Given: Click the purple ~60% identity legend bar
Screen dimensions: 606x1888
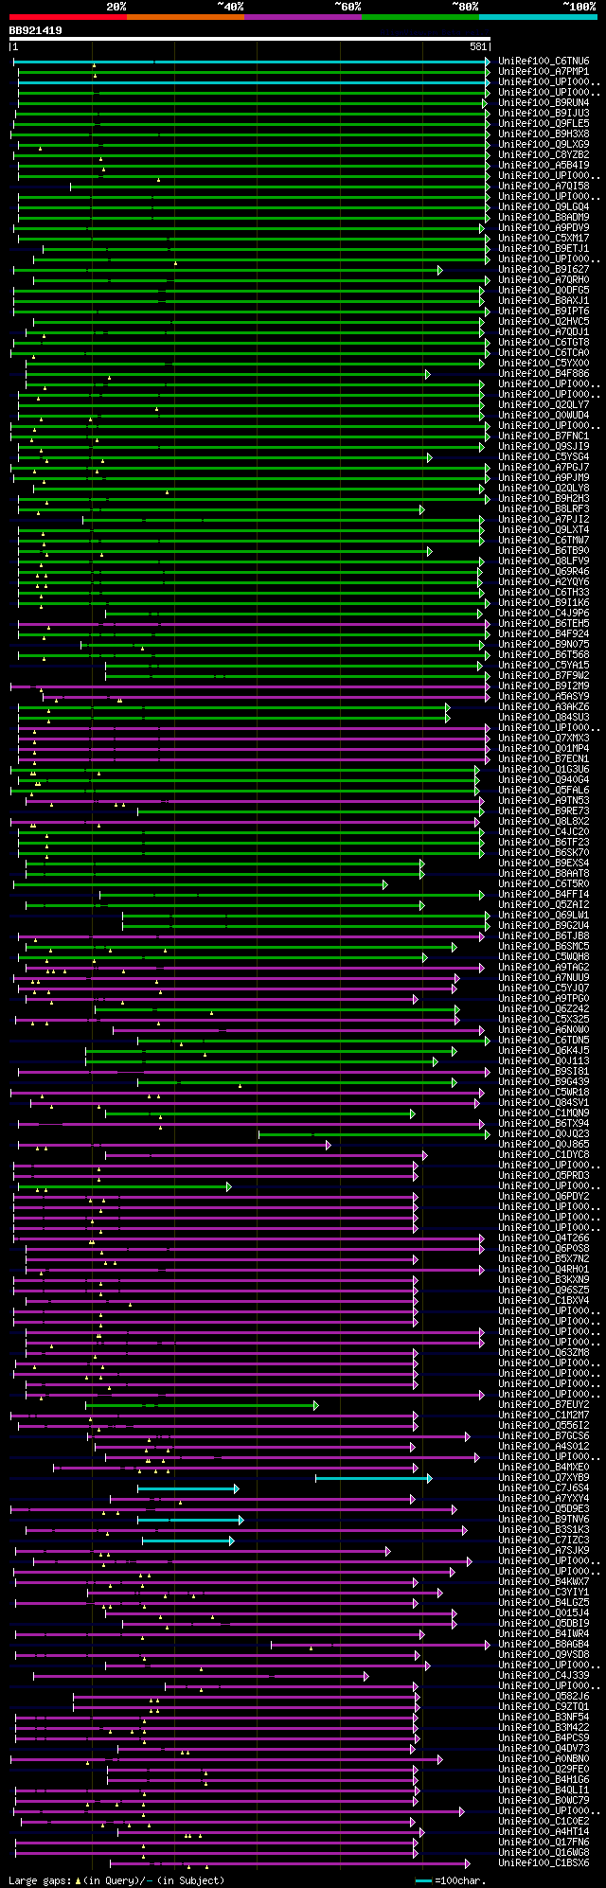Looking at the screenshot, I should (303, 16).
